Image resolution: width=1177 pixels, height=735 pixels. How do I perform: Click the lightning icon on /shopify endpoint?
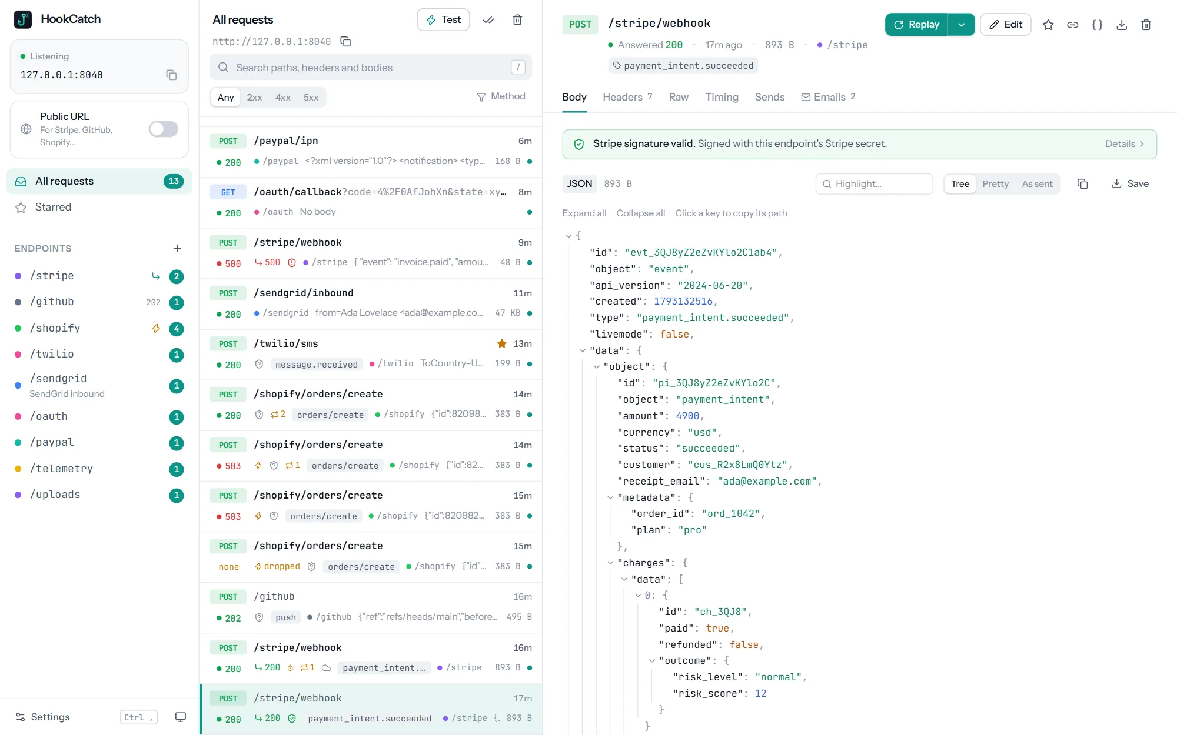tap(156, 328)
